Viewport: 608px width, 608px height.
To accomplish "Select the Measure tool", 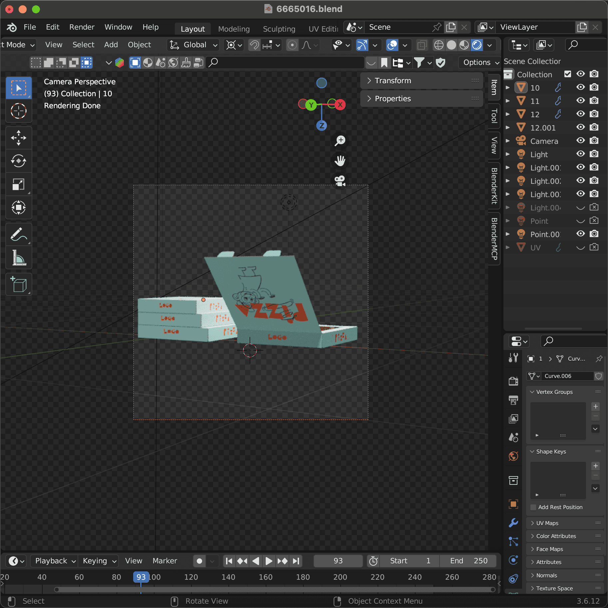I will click(x=19, y=258).
